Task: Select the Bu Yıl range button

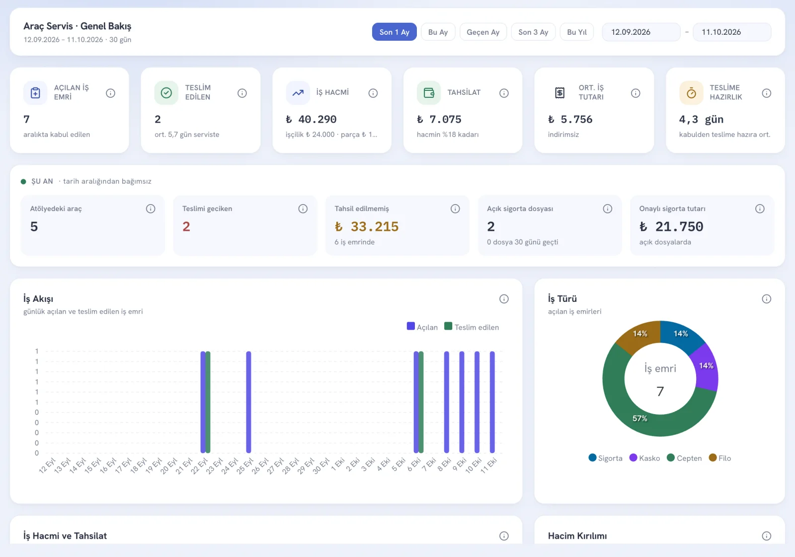Action: [x=577, y=32]
